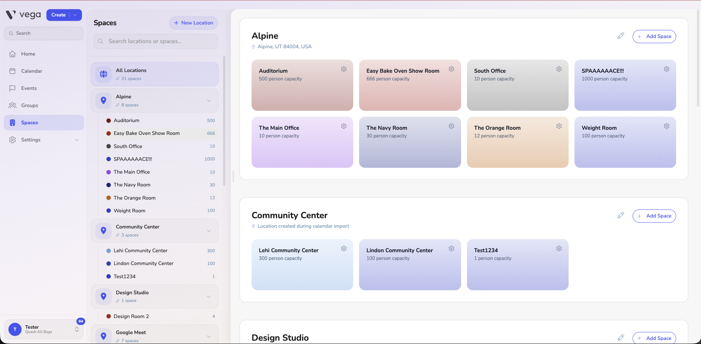The height and width of the screenshot is (344, 701).
Task: Go to Home
Action: click(44, 54)
